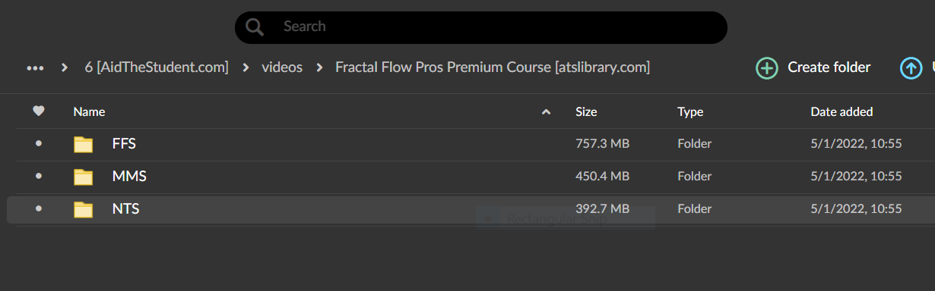Image resolution: width=935 pixels, height=291 pixels.
Task: Toggle favorite dot for MMS row
Action: click(x=39, y=176)
